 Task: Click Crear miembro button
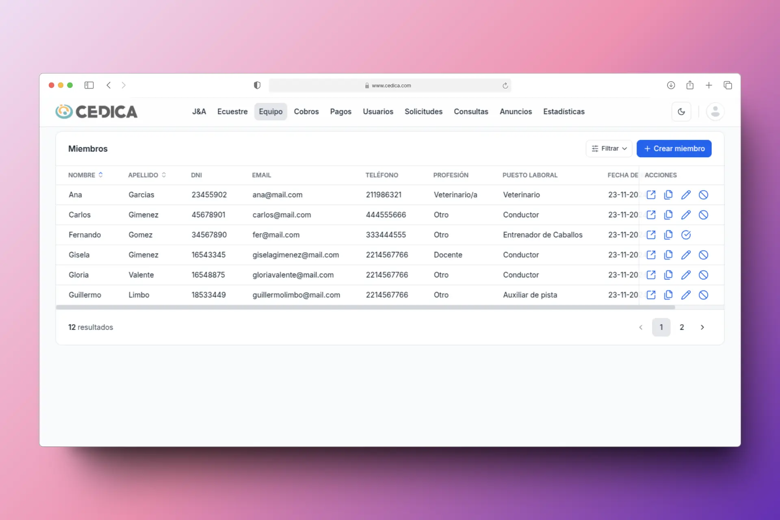coord(674,149)
